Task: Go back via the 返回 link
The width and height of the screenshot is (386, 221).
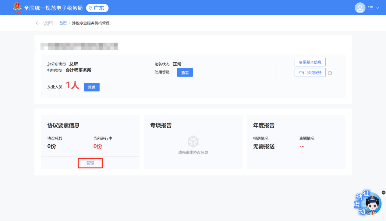Action: [x=48, y=23]
